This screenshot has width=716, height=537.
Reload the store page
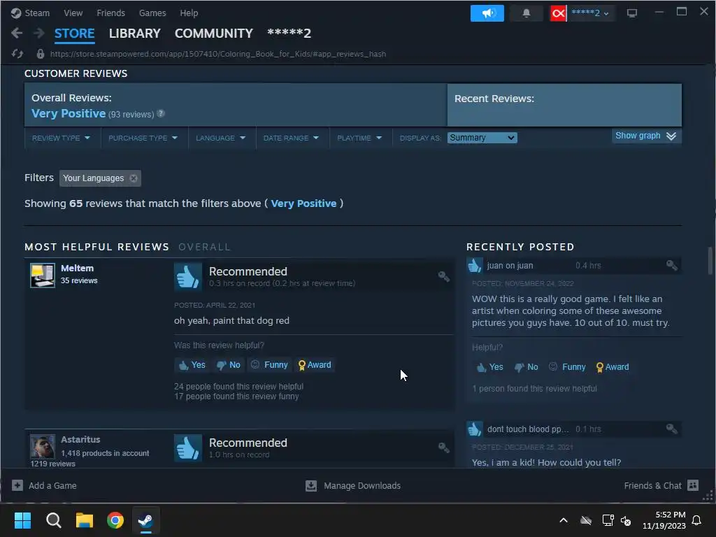tap(17, 54)
